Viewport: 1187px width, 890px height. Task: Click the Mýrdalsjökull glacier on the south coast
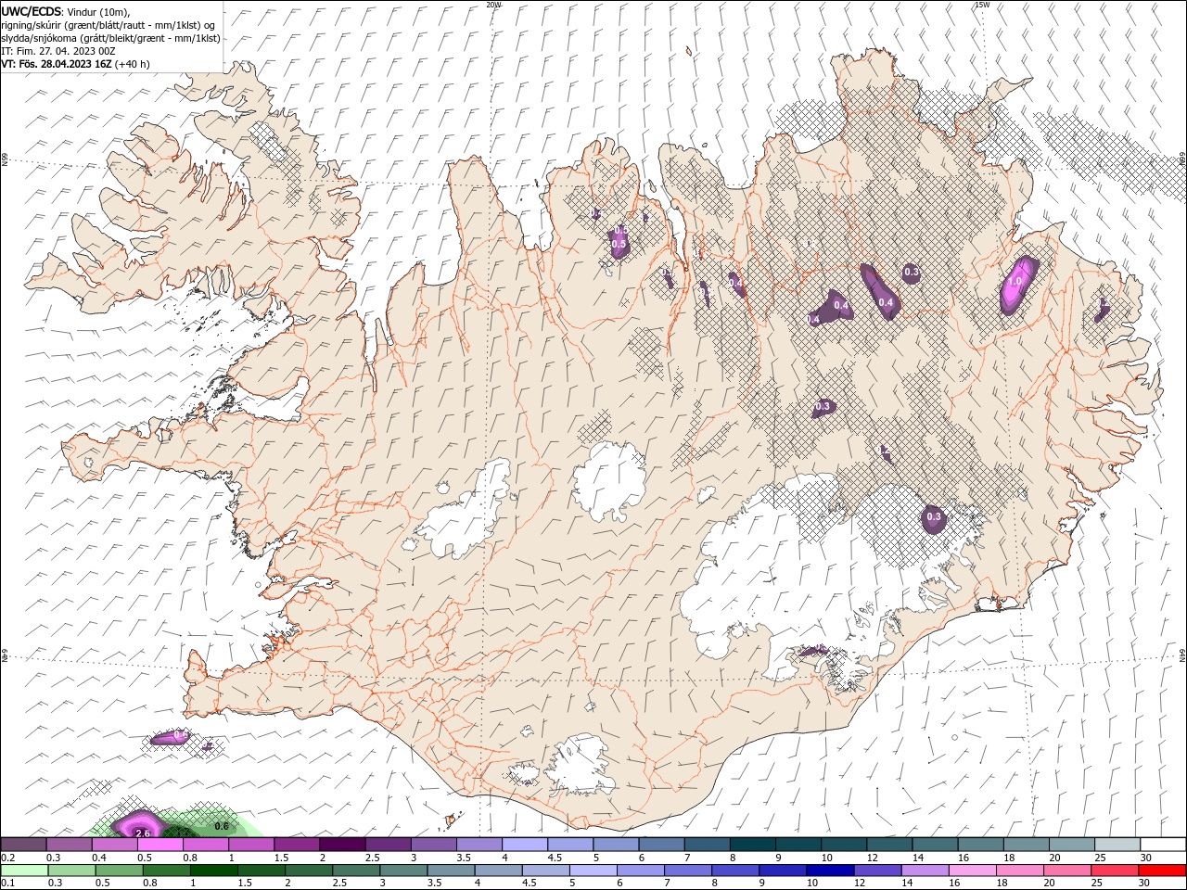581,763
